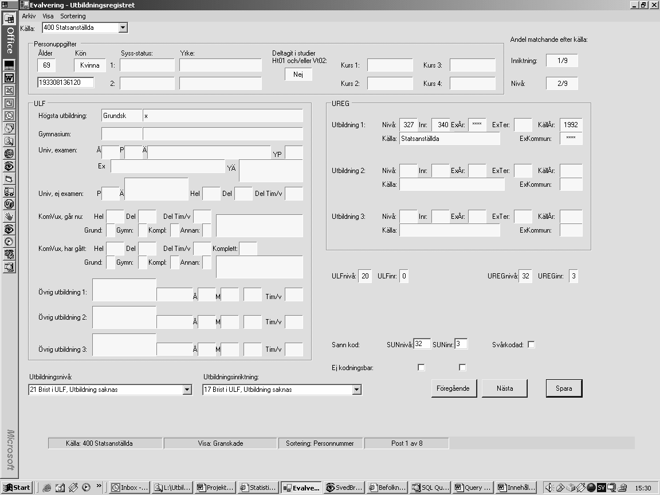The width and height of the screenshot is (660, 495).
Task: Show more quick launch icons with the chevron
Action: click(99, 486)
